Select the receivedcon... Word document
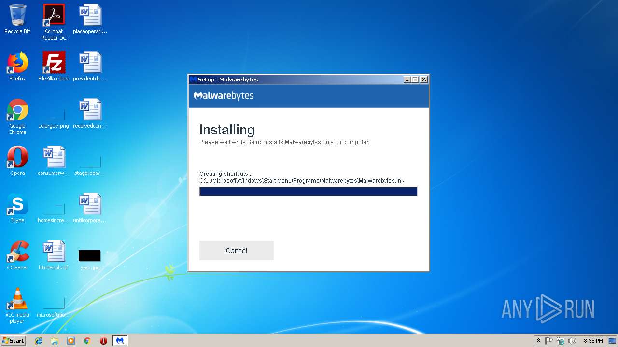The height and width of the screenshot is (347, 618). click(x=90, y=114)
